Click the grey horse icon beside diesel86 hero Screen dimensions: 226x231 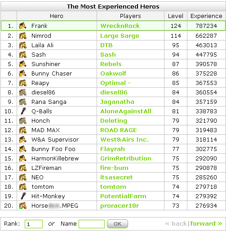tap(23, 92)
